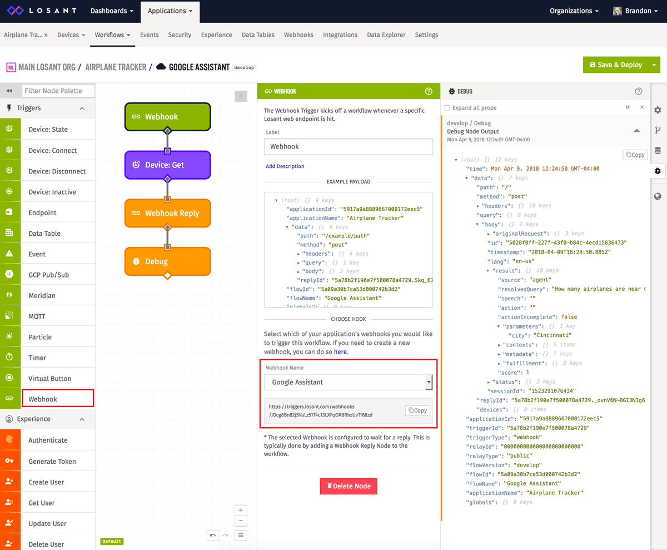Image resolution: width=667 pixels, height=550 pixels.
Task: Switch to the Debug panel bug icon
Action: pyautogui.click(x=658, y=172)
